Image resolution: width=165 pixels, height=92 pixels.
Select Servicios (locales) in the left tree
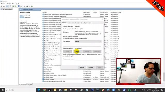(x=7, y=9)
